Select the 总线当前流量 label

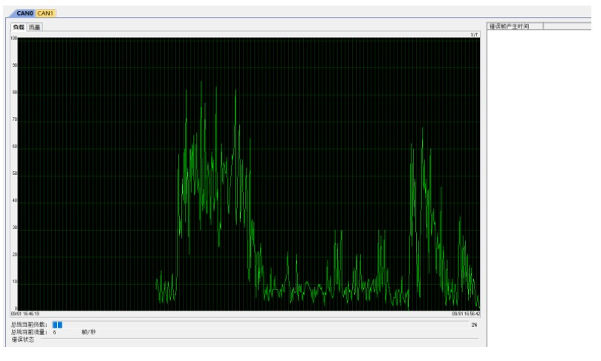29,332
